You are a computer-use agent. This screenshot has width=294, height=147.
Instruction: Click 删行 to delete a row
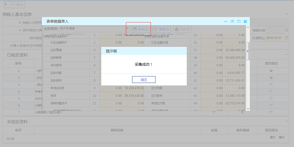[282, 138]
